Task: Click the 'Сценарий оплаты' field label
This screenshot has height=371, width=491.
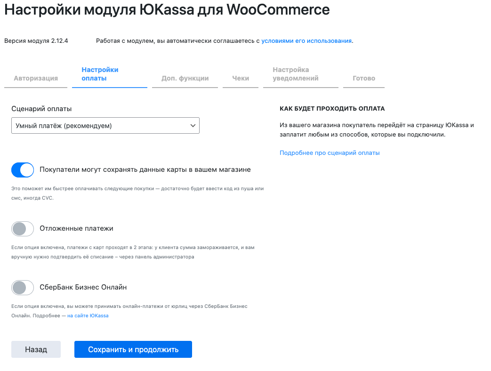Action: 41,109
